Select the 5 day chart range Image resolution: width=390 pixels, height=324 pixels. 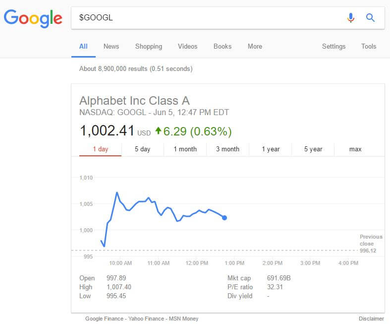tap(142, 149)
